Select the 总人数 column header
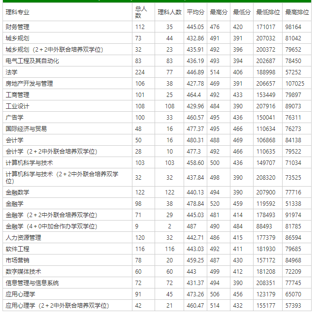Image resolution: width=321 pixels, height=320 pixels. [x=140, y=12]
